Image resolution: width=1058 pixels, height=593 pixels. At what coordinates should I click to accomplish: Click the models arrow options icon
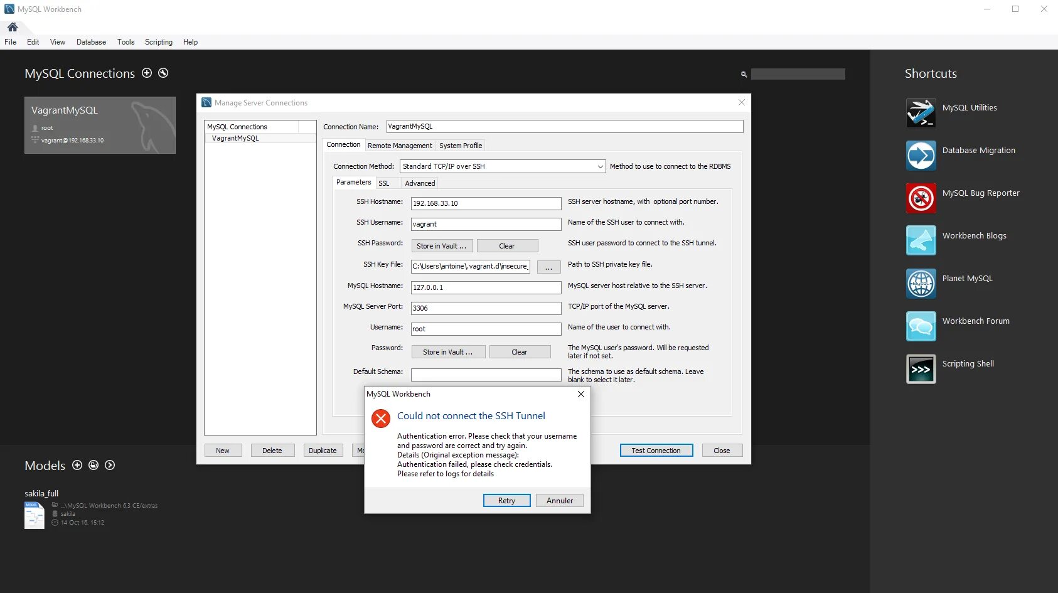point(110,465)
